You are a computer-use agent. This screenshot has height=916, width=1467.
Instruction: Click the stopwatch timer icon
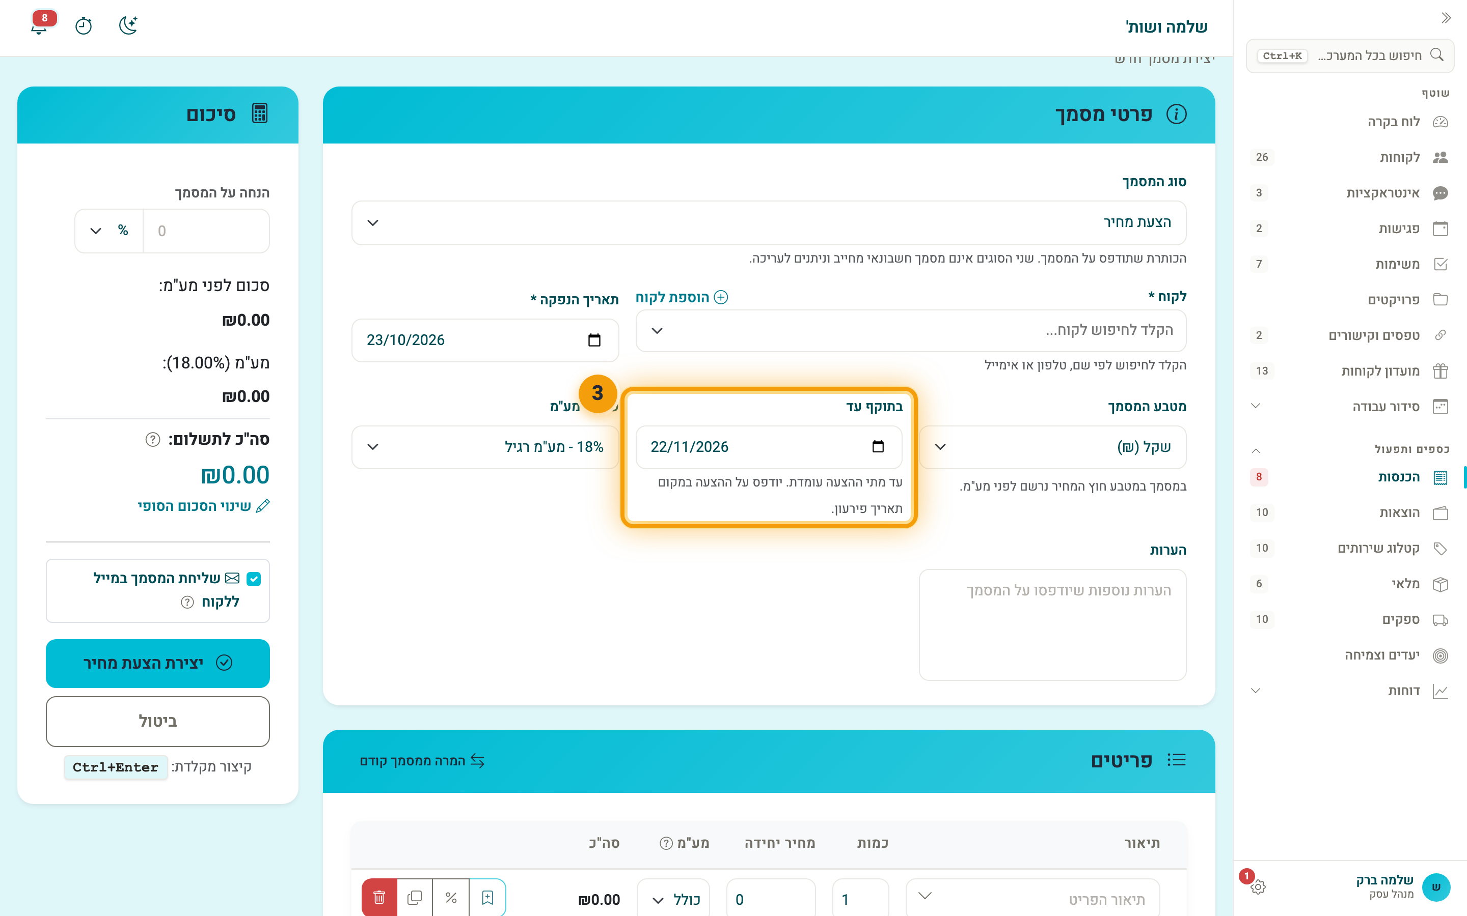[84, 26]
